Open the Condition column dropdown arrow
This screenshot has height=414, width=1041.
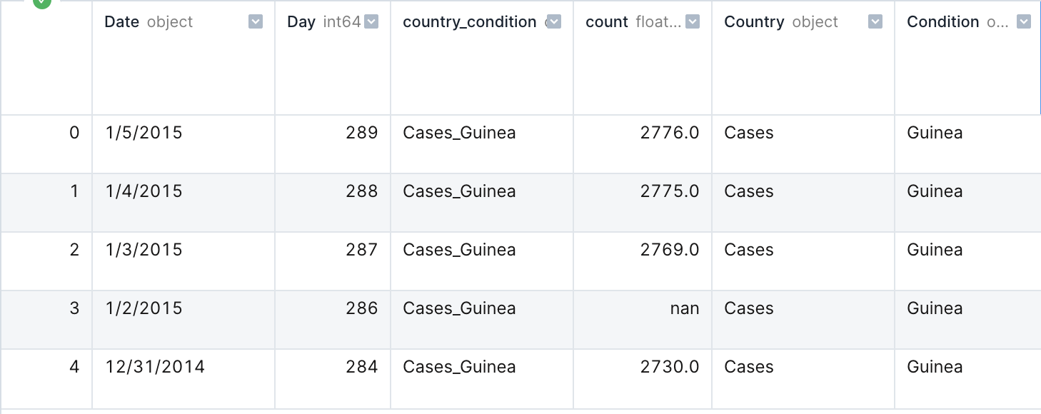[x=1024, y=22]
